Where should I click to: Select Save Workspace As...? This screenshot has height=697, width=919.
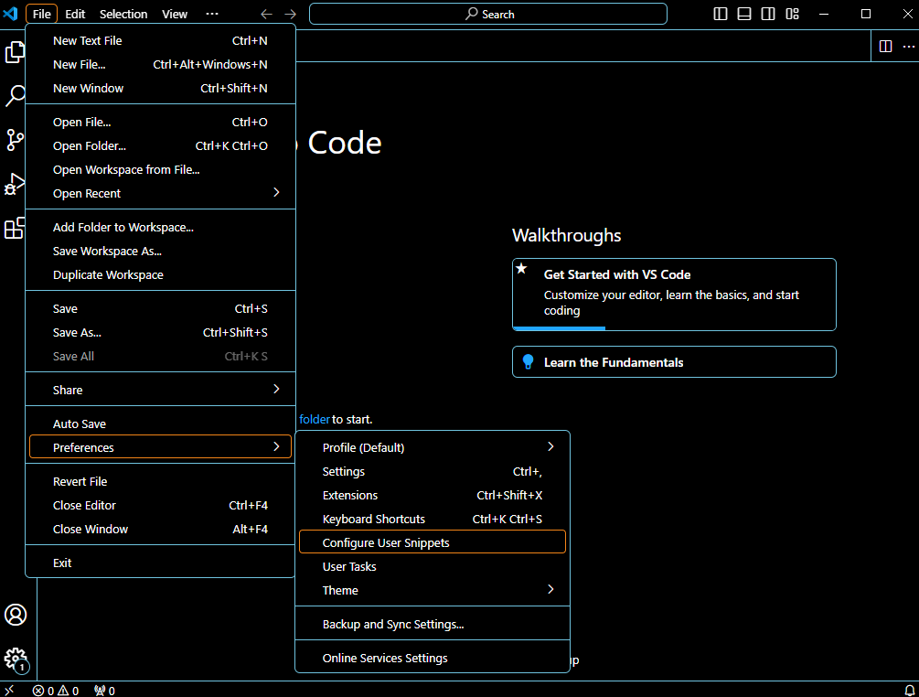pos(160,251)
